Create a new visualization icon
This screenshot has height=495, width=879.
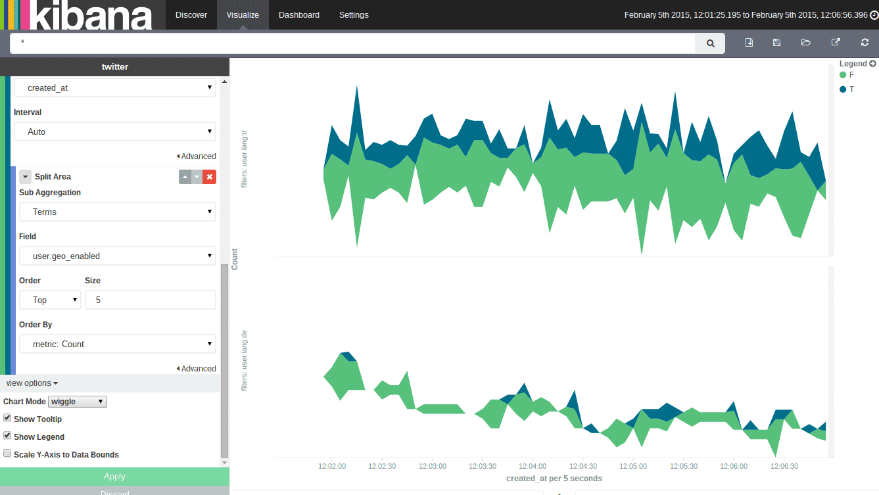point(749,43)
